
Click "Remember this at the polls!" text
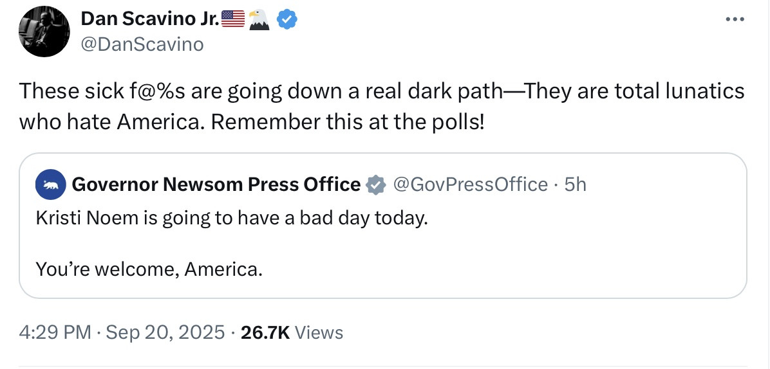tap(348, 121)
